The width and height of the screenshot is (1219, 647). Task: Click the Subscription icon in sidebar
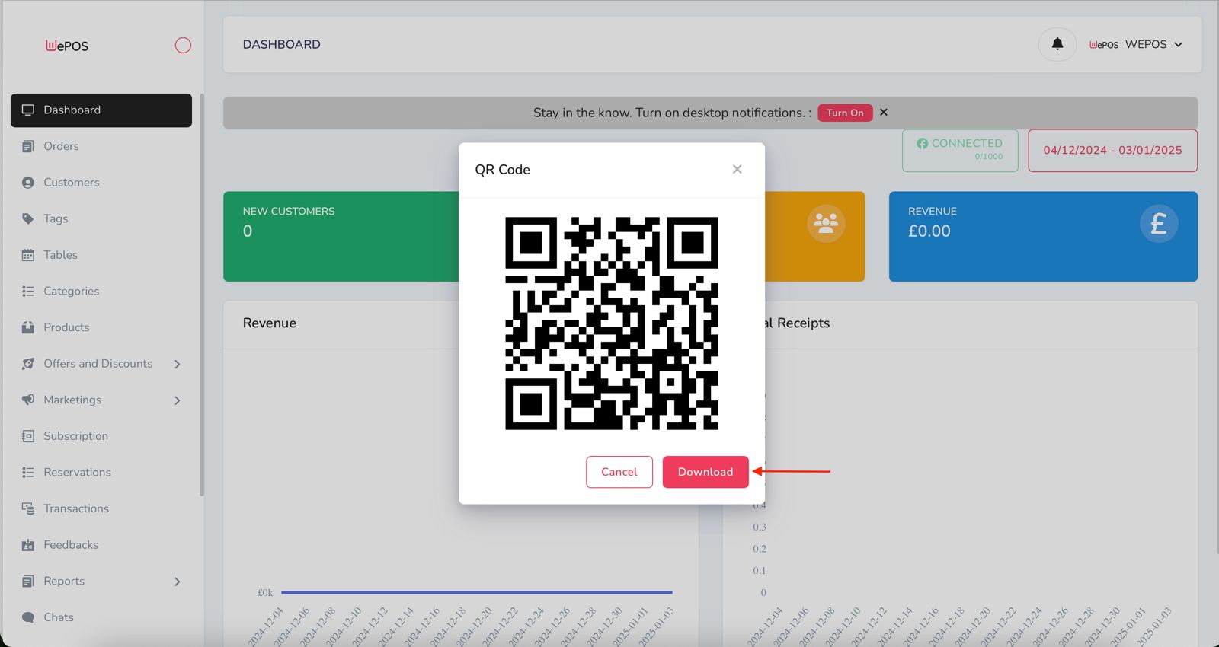[x=28, y=436]
